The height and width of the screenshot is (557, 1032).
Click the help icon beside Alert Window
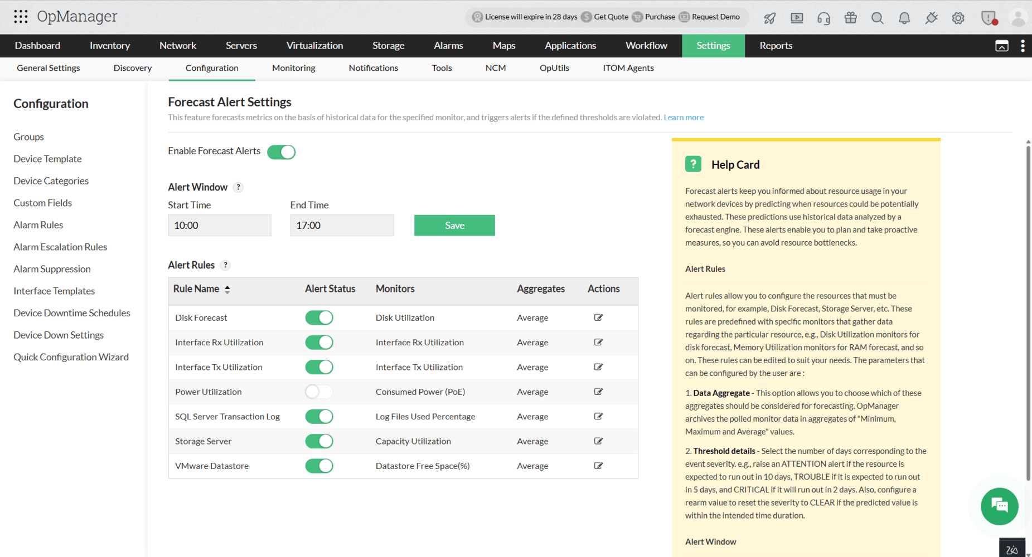(238, 187)
